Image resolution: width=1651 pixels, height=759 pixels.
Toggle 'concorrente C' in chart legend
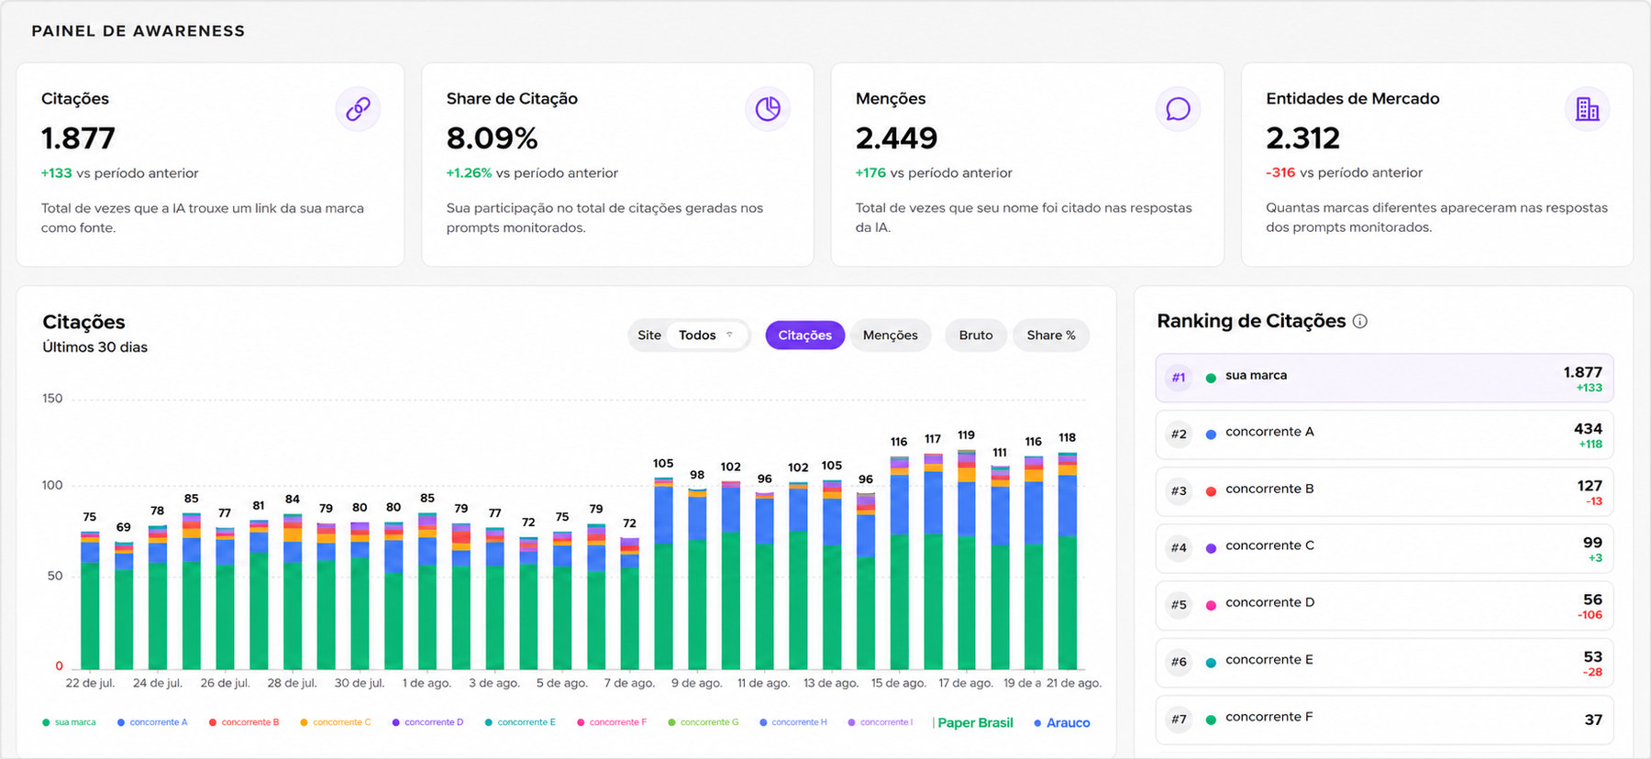[x=336, y=722]
